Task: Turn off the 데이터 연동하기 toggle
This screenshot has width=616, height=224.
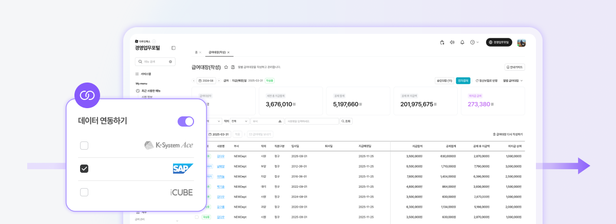Action: click(x=185, y=121)
